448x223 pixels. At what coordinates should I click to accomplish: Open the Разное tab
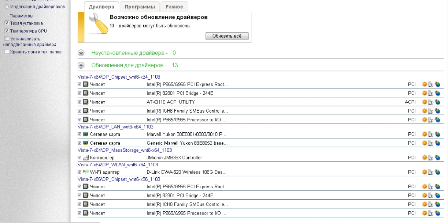[x=174, y=7]
